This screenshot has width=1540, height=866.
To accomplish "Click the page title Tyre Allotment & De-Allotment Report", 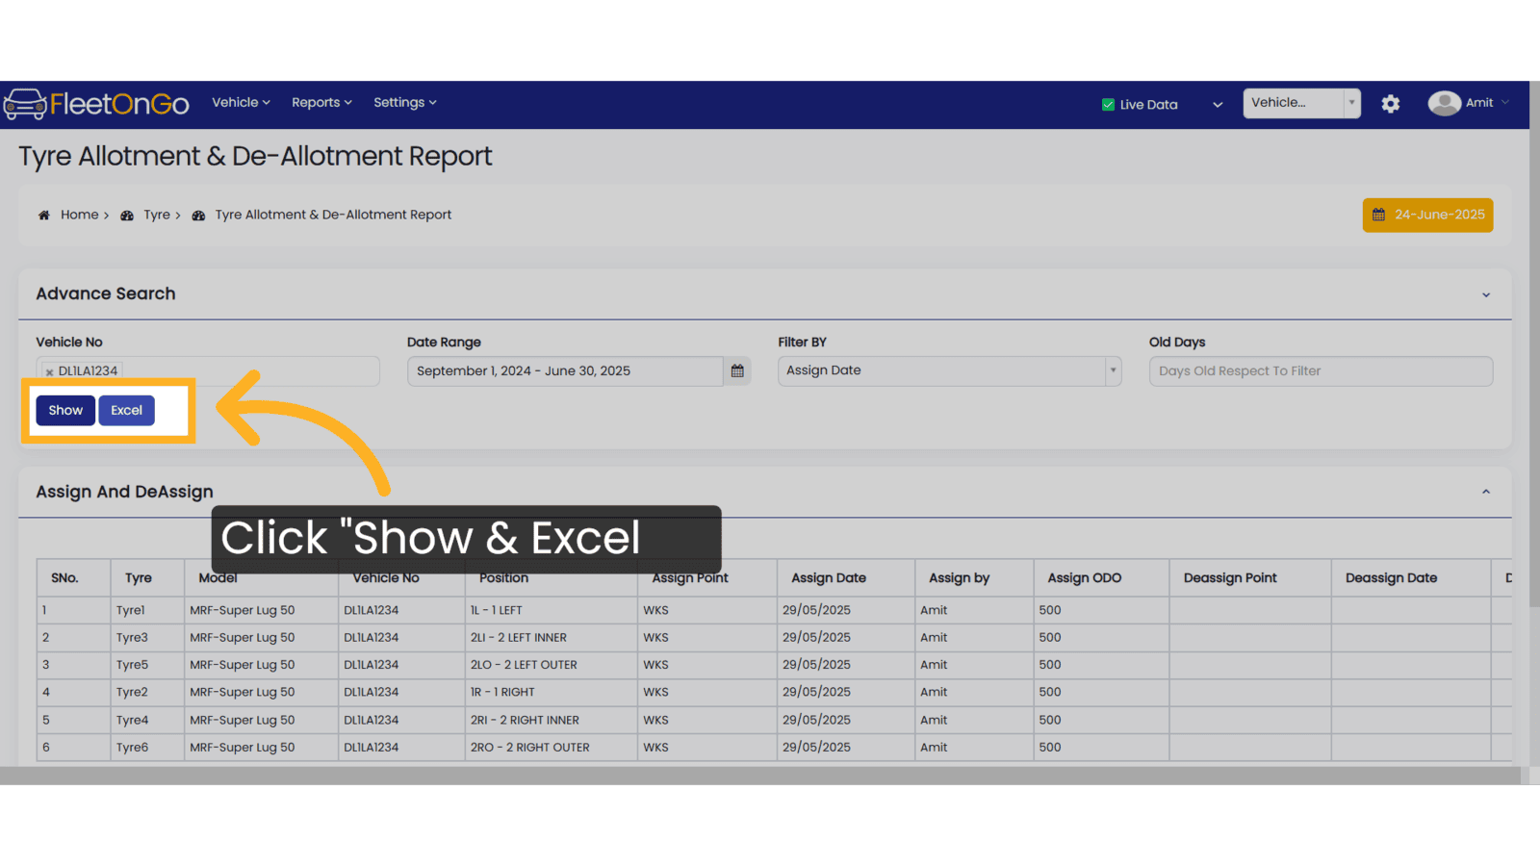I will [255, 157].
